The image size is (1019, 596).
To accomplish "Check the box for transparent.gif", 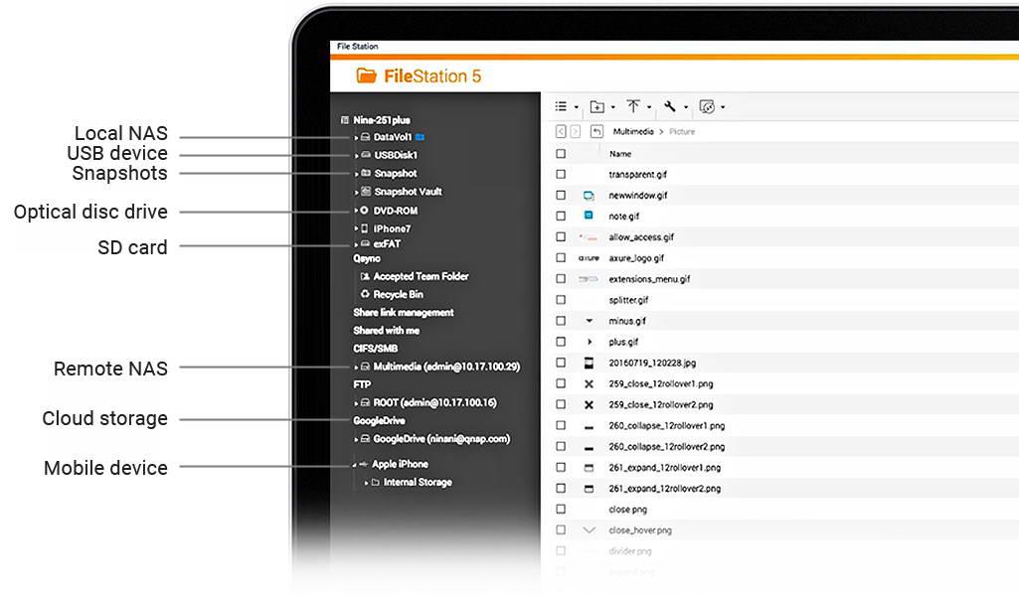I will pos(561,175).
